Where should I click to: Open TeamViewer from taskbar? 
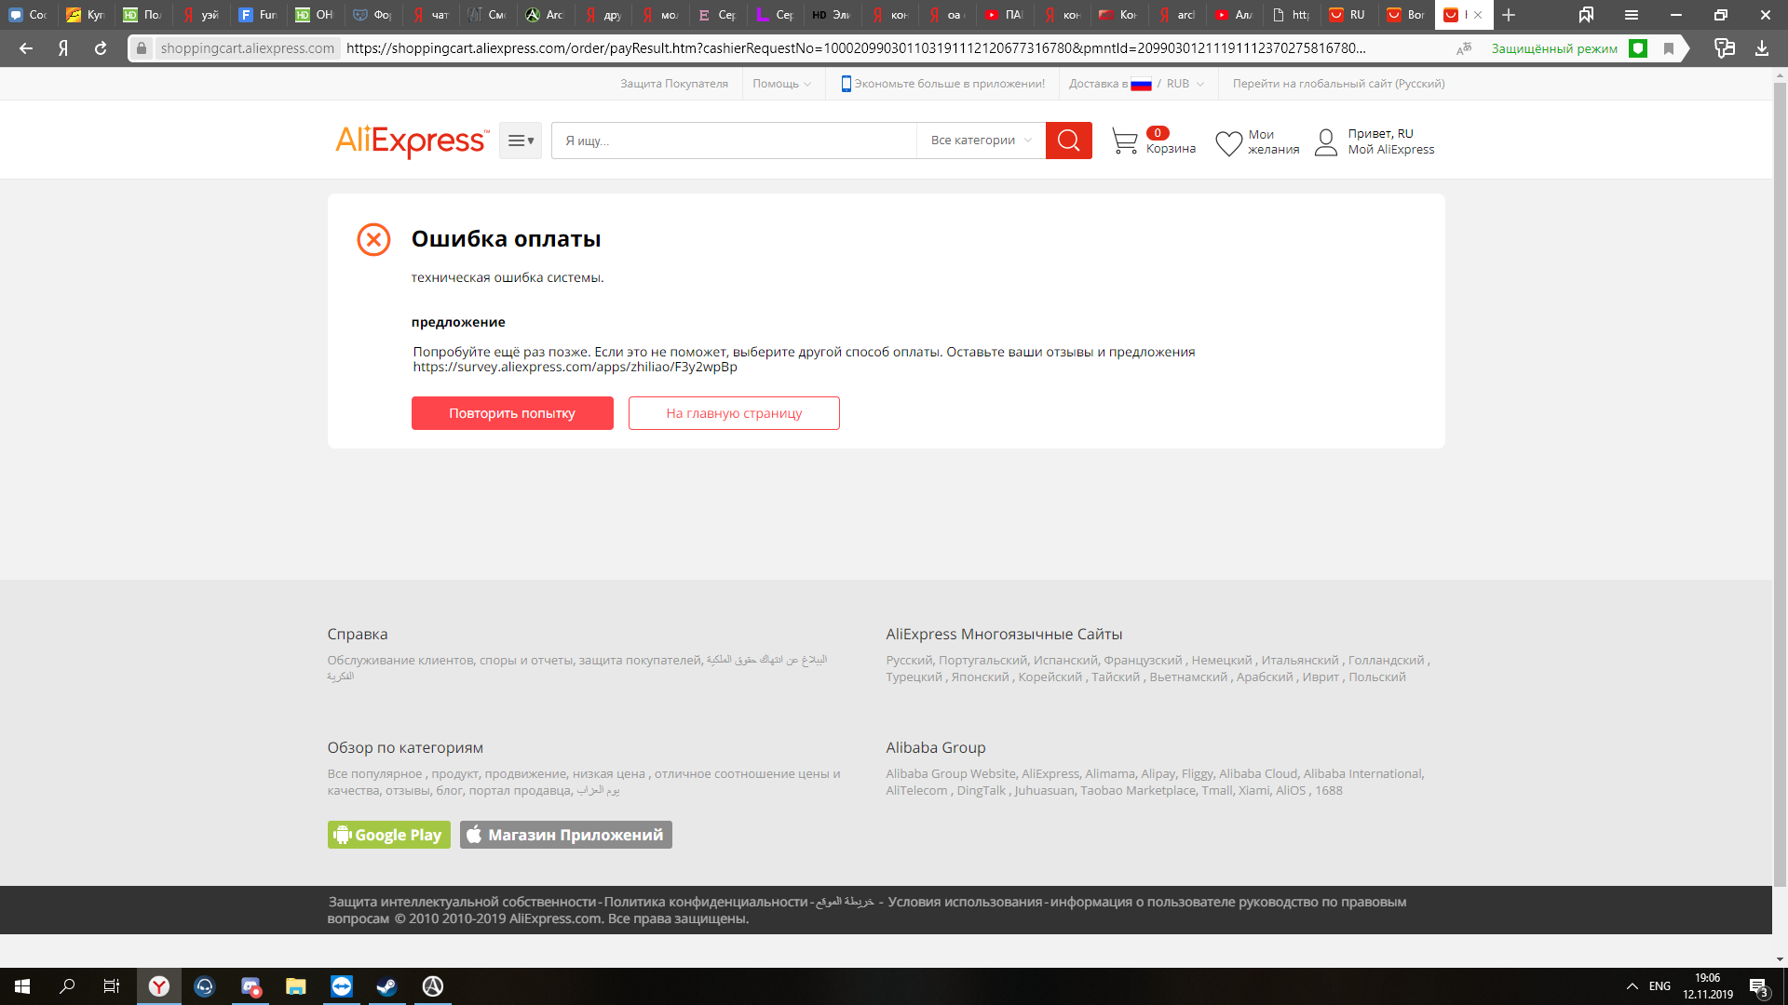point(342,986)
